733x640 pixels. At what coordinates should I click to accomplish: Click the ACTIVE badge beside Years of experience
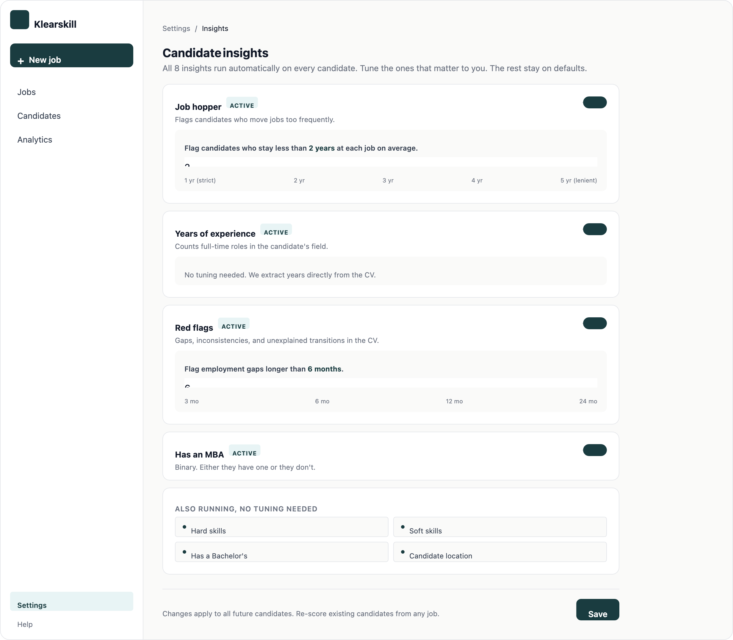coord(276,230)
